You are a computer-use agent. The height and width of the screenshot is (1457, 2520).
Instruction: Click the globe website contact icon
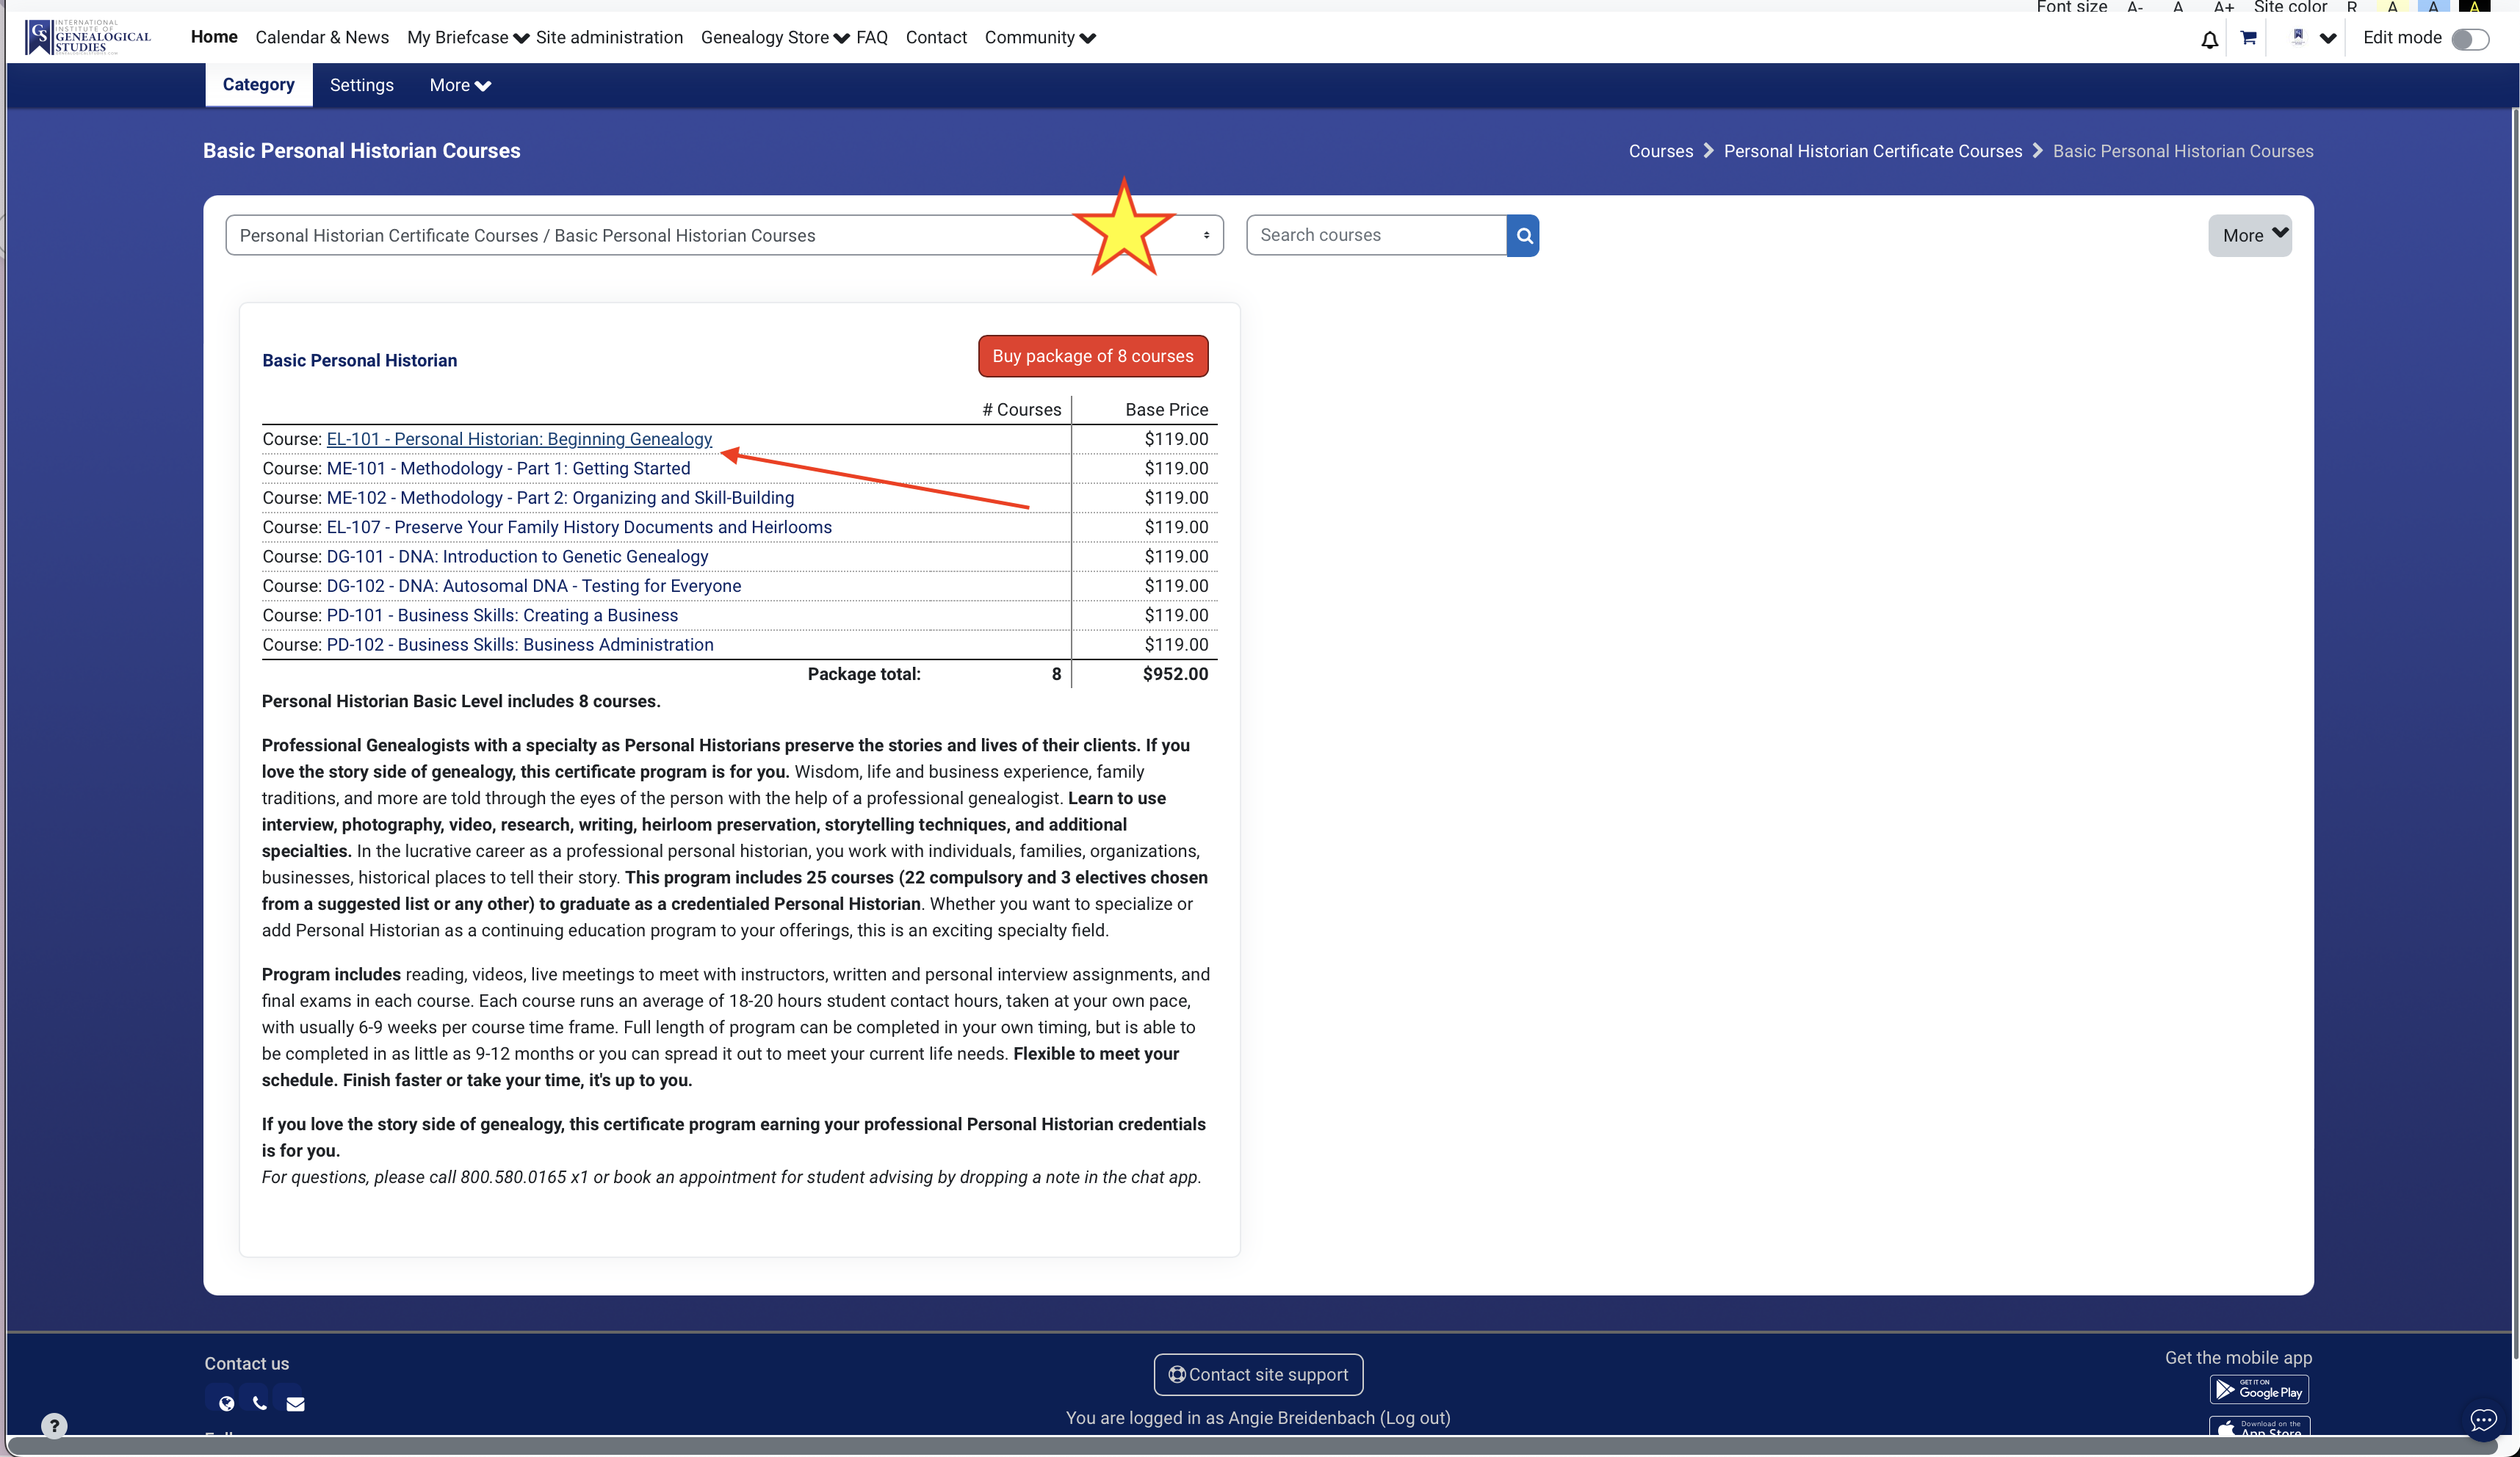tap(226, 1403)
